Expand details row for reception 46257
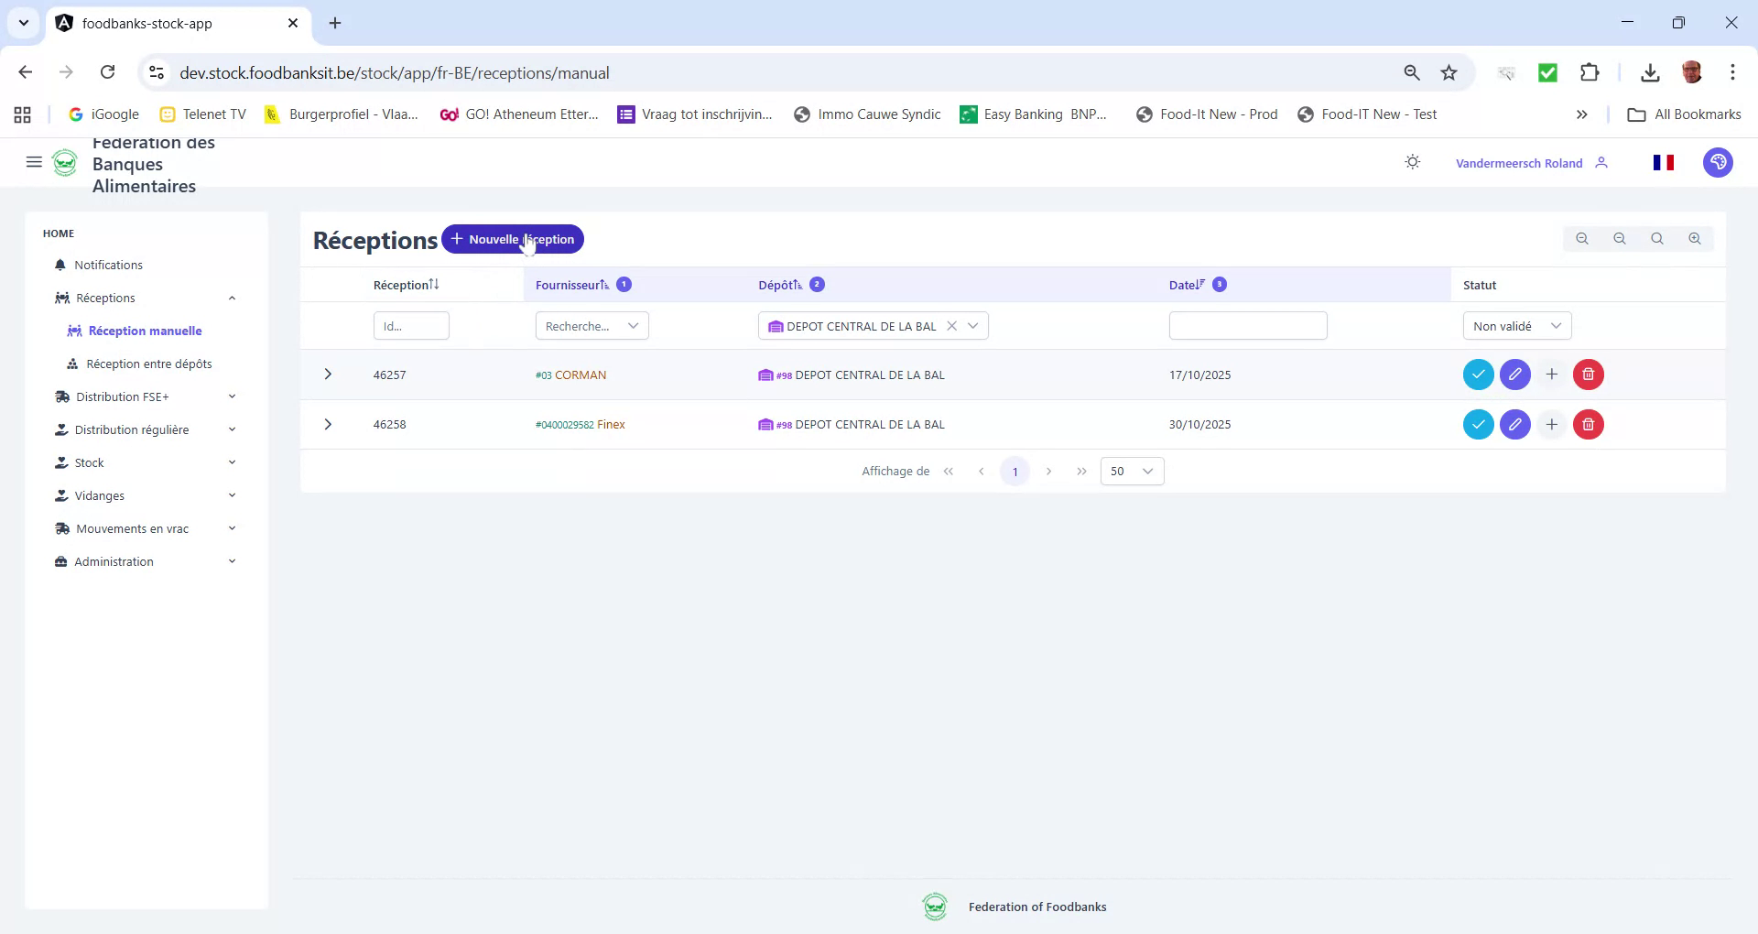The width and height of the screenshot is (1758, 934). pyautogui.click(x=328, y=374)
